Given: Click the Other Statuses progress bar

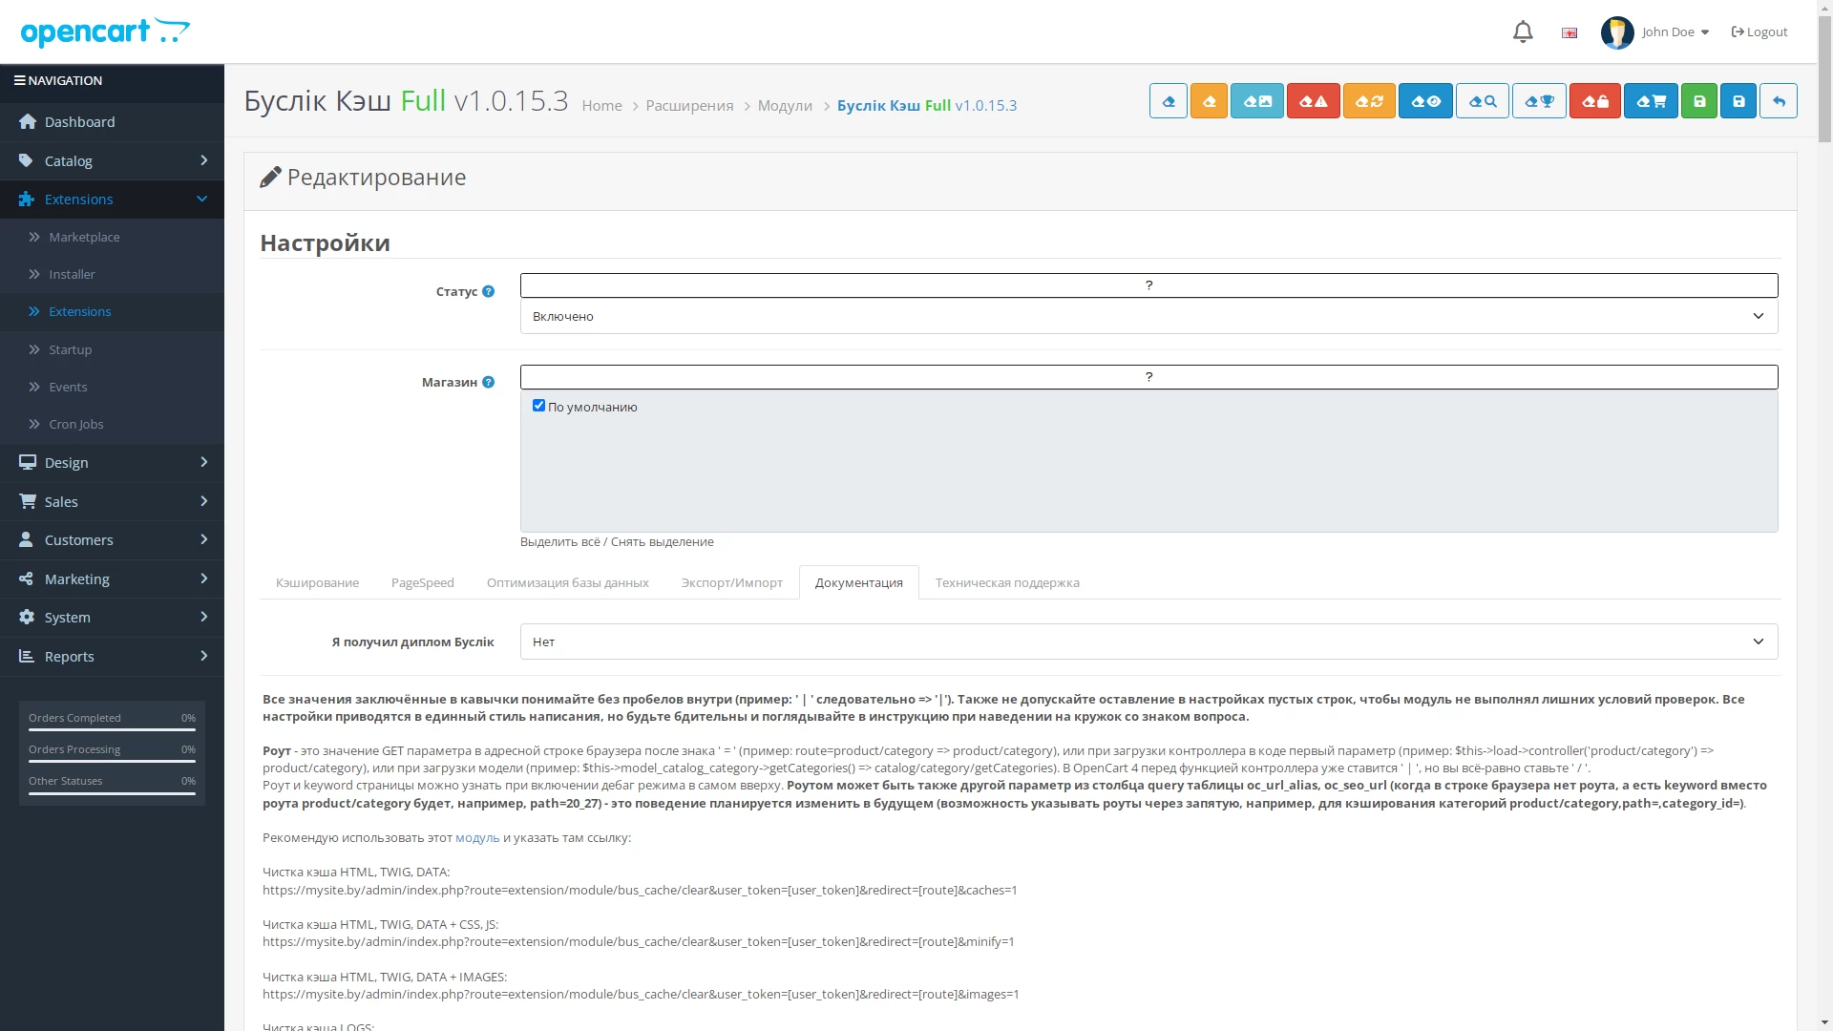Looking at the screenshot, I should point(112,793).
